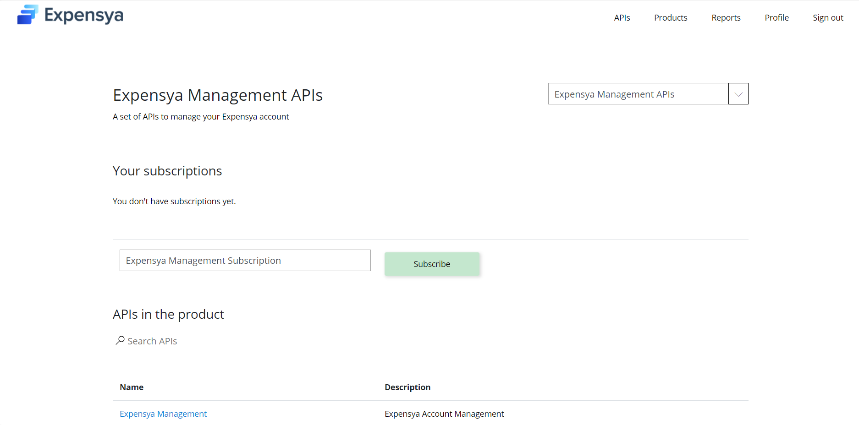Open the Expensya Management API link
Viewport: 859px width, 425px height.
point(163,414)
